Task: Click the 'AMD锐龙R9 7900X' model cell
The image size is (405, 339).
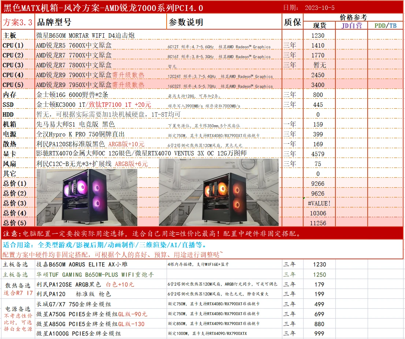Action: point(90,75)
